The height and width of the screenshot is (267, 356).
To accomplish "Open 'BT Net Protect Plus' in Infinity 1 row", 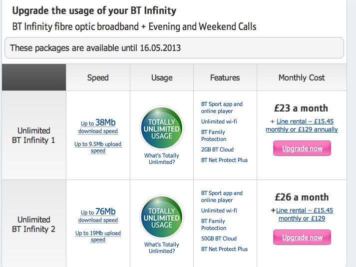I will point(224,160).
